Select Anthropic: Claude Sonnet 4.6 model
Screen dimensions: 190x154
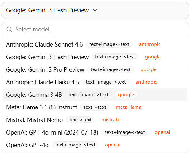point(44,44)
